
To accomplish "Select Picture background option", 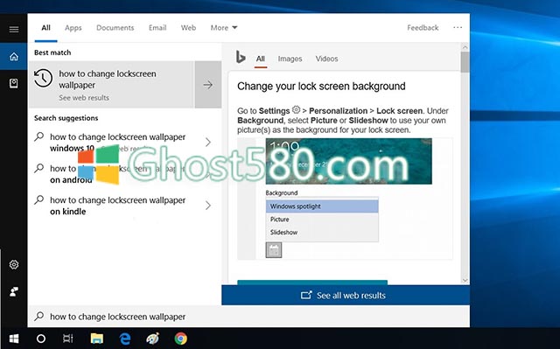I will click(322, 219).
